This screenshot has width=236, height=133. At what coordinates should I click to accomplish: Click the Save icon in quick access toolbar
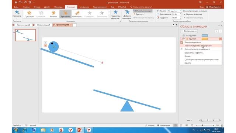click(x=16, y=2)
